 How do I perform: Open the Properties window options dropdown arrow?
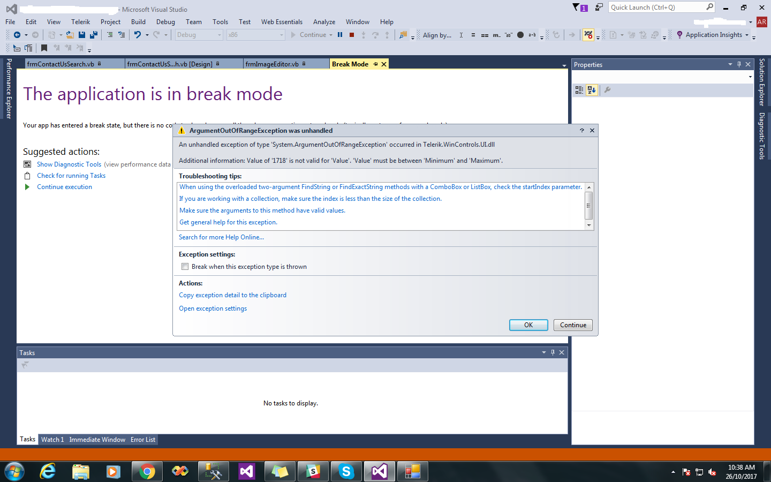point(730,64)
